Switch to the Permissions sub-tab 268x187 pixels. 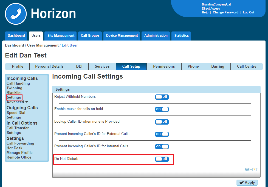(x=164, y=66)
